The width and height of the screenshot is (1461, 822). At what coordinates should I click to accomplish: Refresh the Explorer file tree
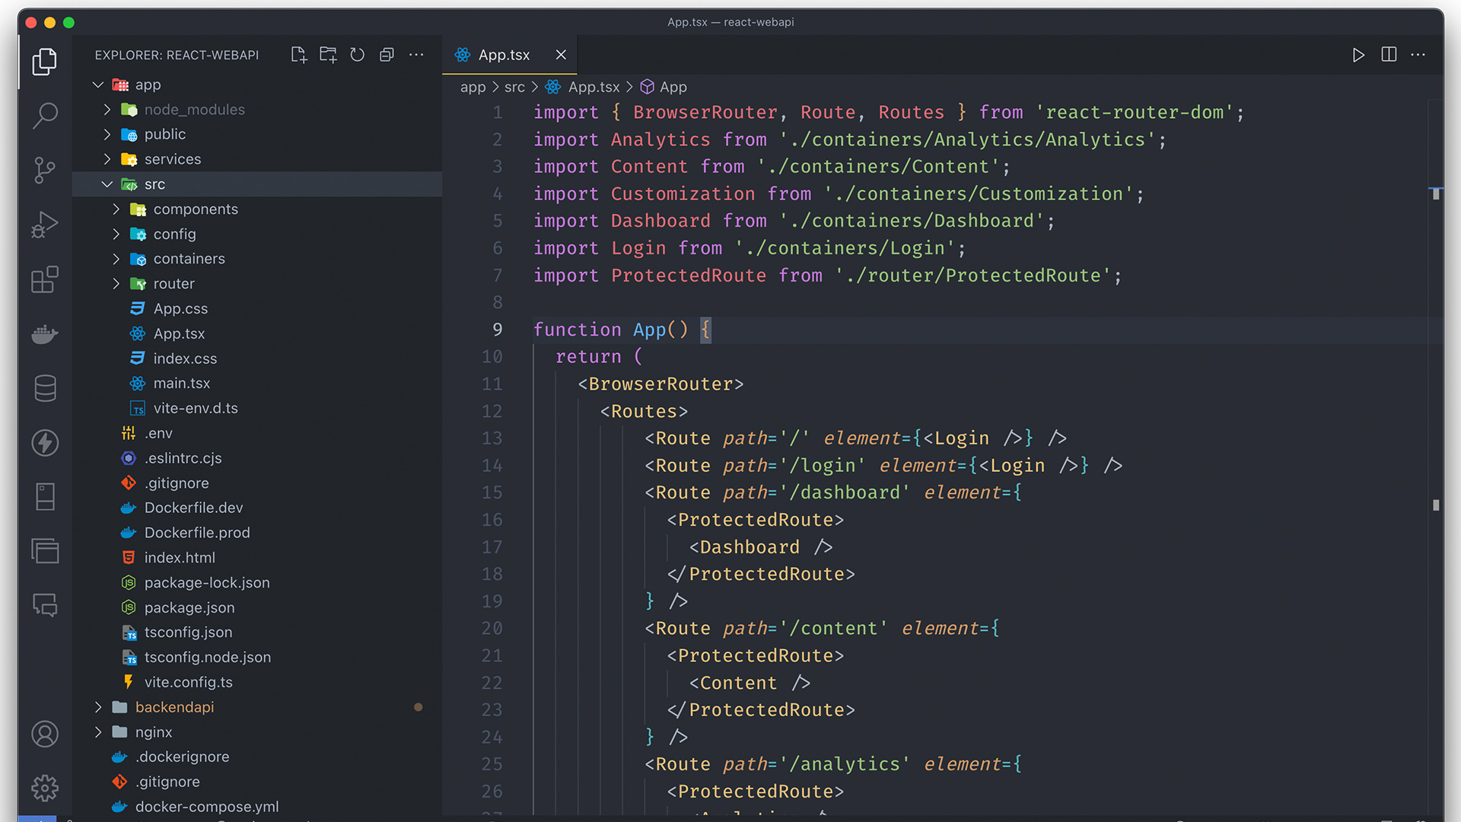pos(358,55)
